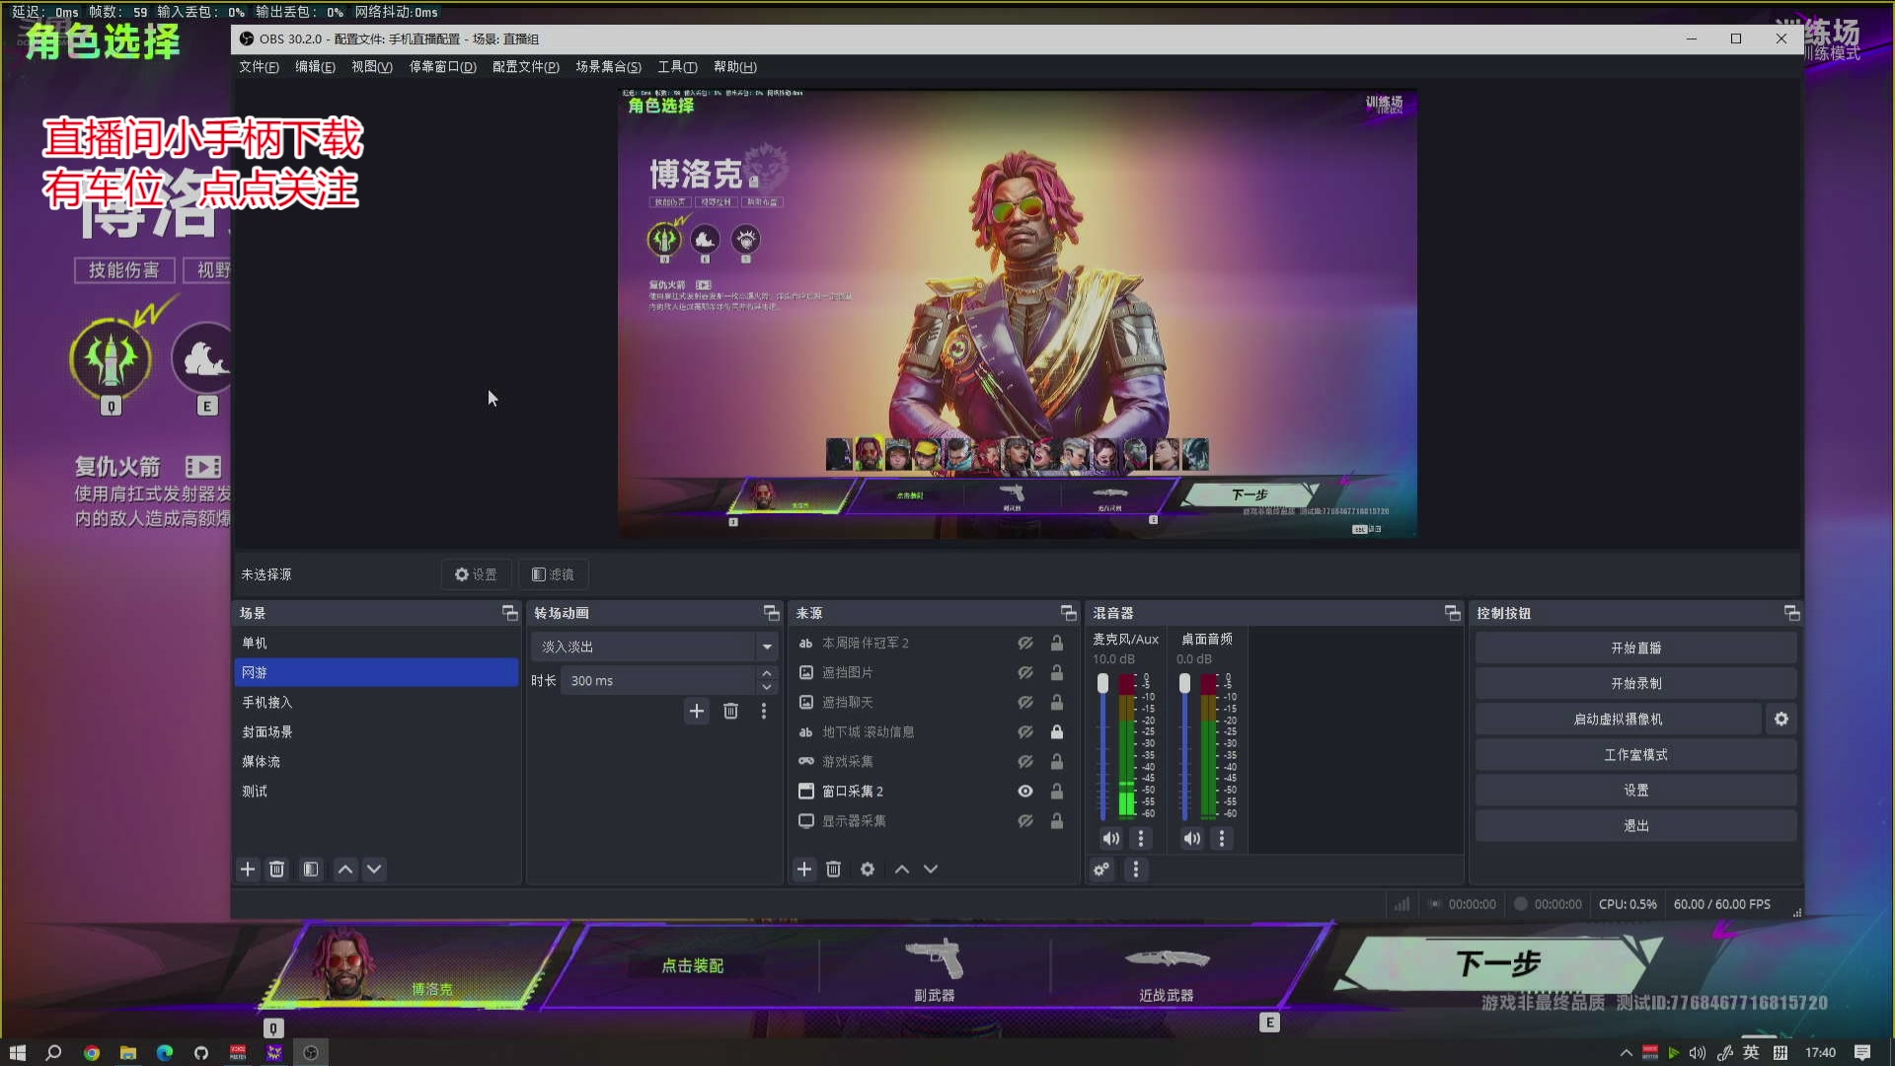Unlock the 地下城 滚动信息 source
1895x1066 pixels.
(1057, 732)
